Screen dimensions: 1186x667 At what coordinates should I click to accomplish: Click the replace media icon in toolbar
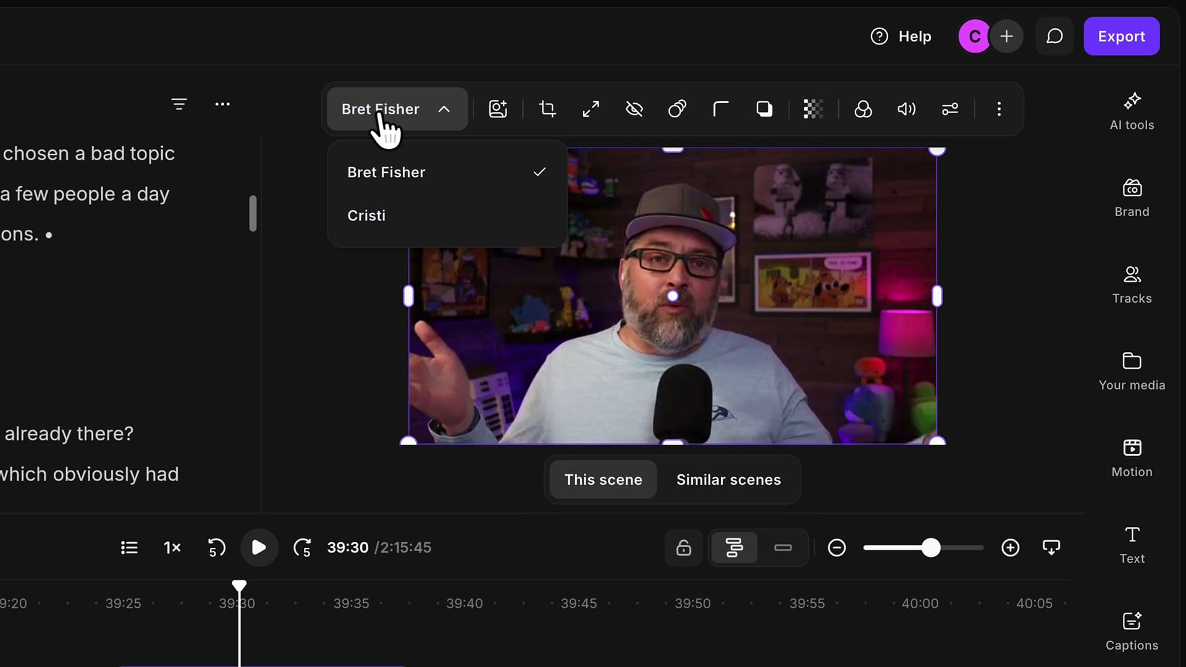point(498,109)
